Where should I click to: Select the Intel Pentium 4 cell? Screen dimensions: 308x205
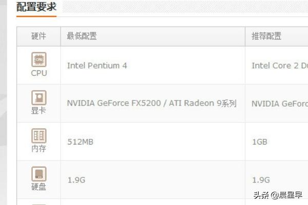tap(97, 66)
